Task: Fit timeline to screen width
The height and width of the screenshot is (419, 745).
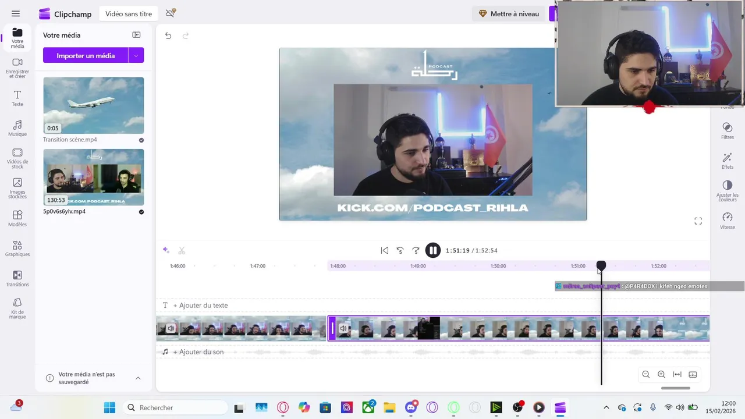Action: pos(677,374)
